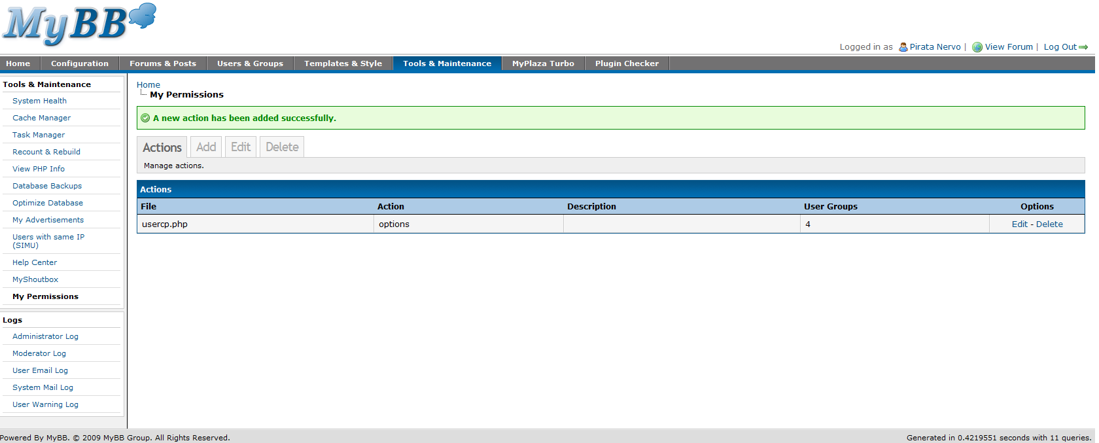This screenshot has width=1099, height=443.
Task: Open Templates & Style menu
Action: pos(343,63)
